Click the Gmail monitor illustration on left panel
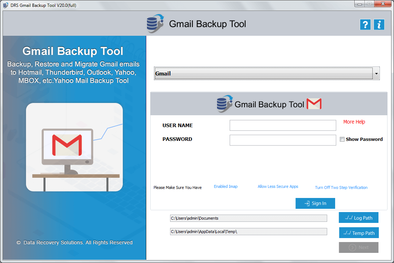 click(x=74, y=147)
